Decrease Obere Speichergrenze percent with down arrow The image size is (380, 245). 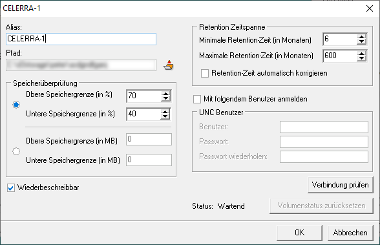[x=165, y=99]
